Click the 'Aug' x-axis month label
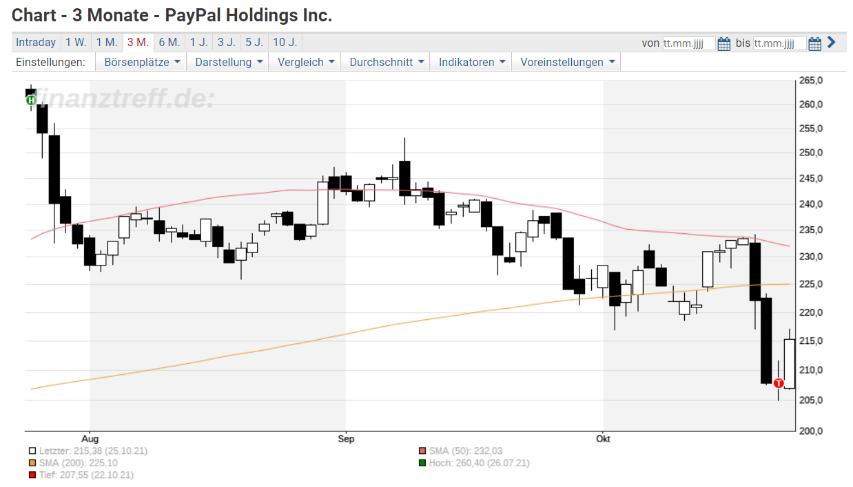 click(x=90, y=439)
